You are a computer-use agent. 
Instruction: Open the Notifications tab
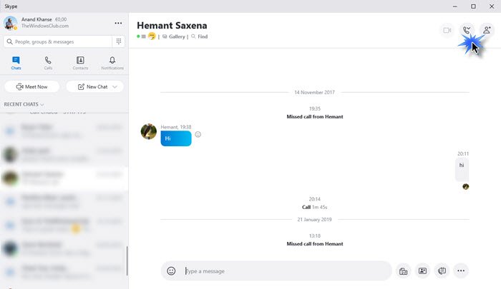point(112,63)
